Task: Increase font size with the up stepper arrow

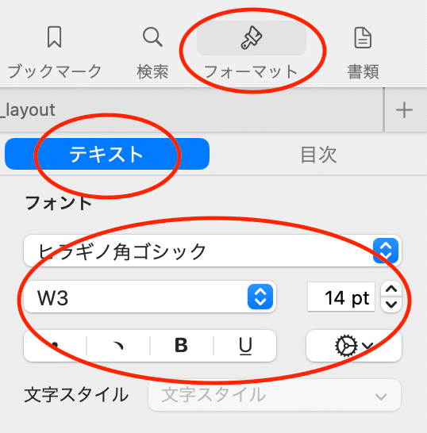Action: click(x=391, y=289)
